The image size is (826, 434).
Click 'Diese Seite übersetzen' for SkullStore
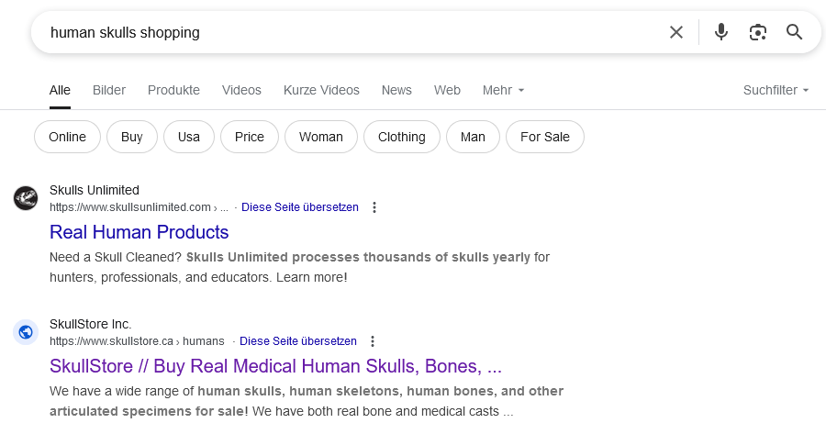click(298, 341)
